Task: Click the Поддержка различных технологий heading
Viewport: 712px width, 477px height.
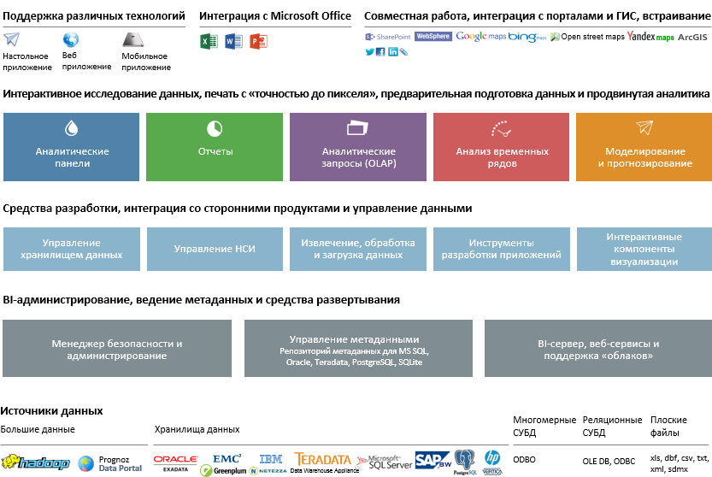Action: pos(94,16)
